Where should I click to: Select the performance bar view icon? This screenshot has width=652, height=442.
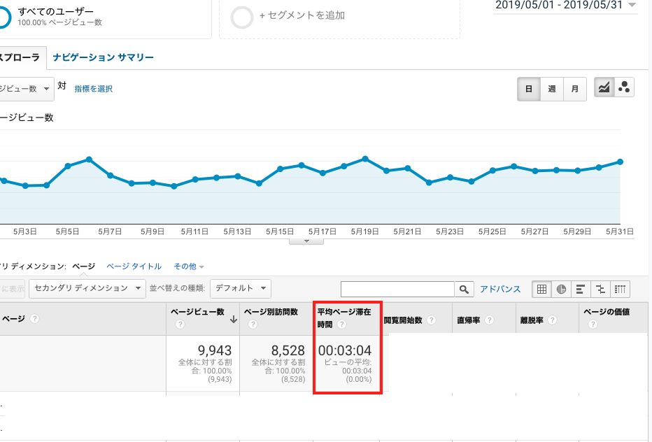pyautogui.click(x=581, y=289)
